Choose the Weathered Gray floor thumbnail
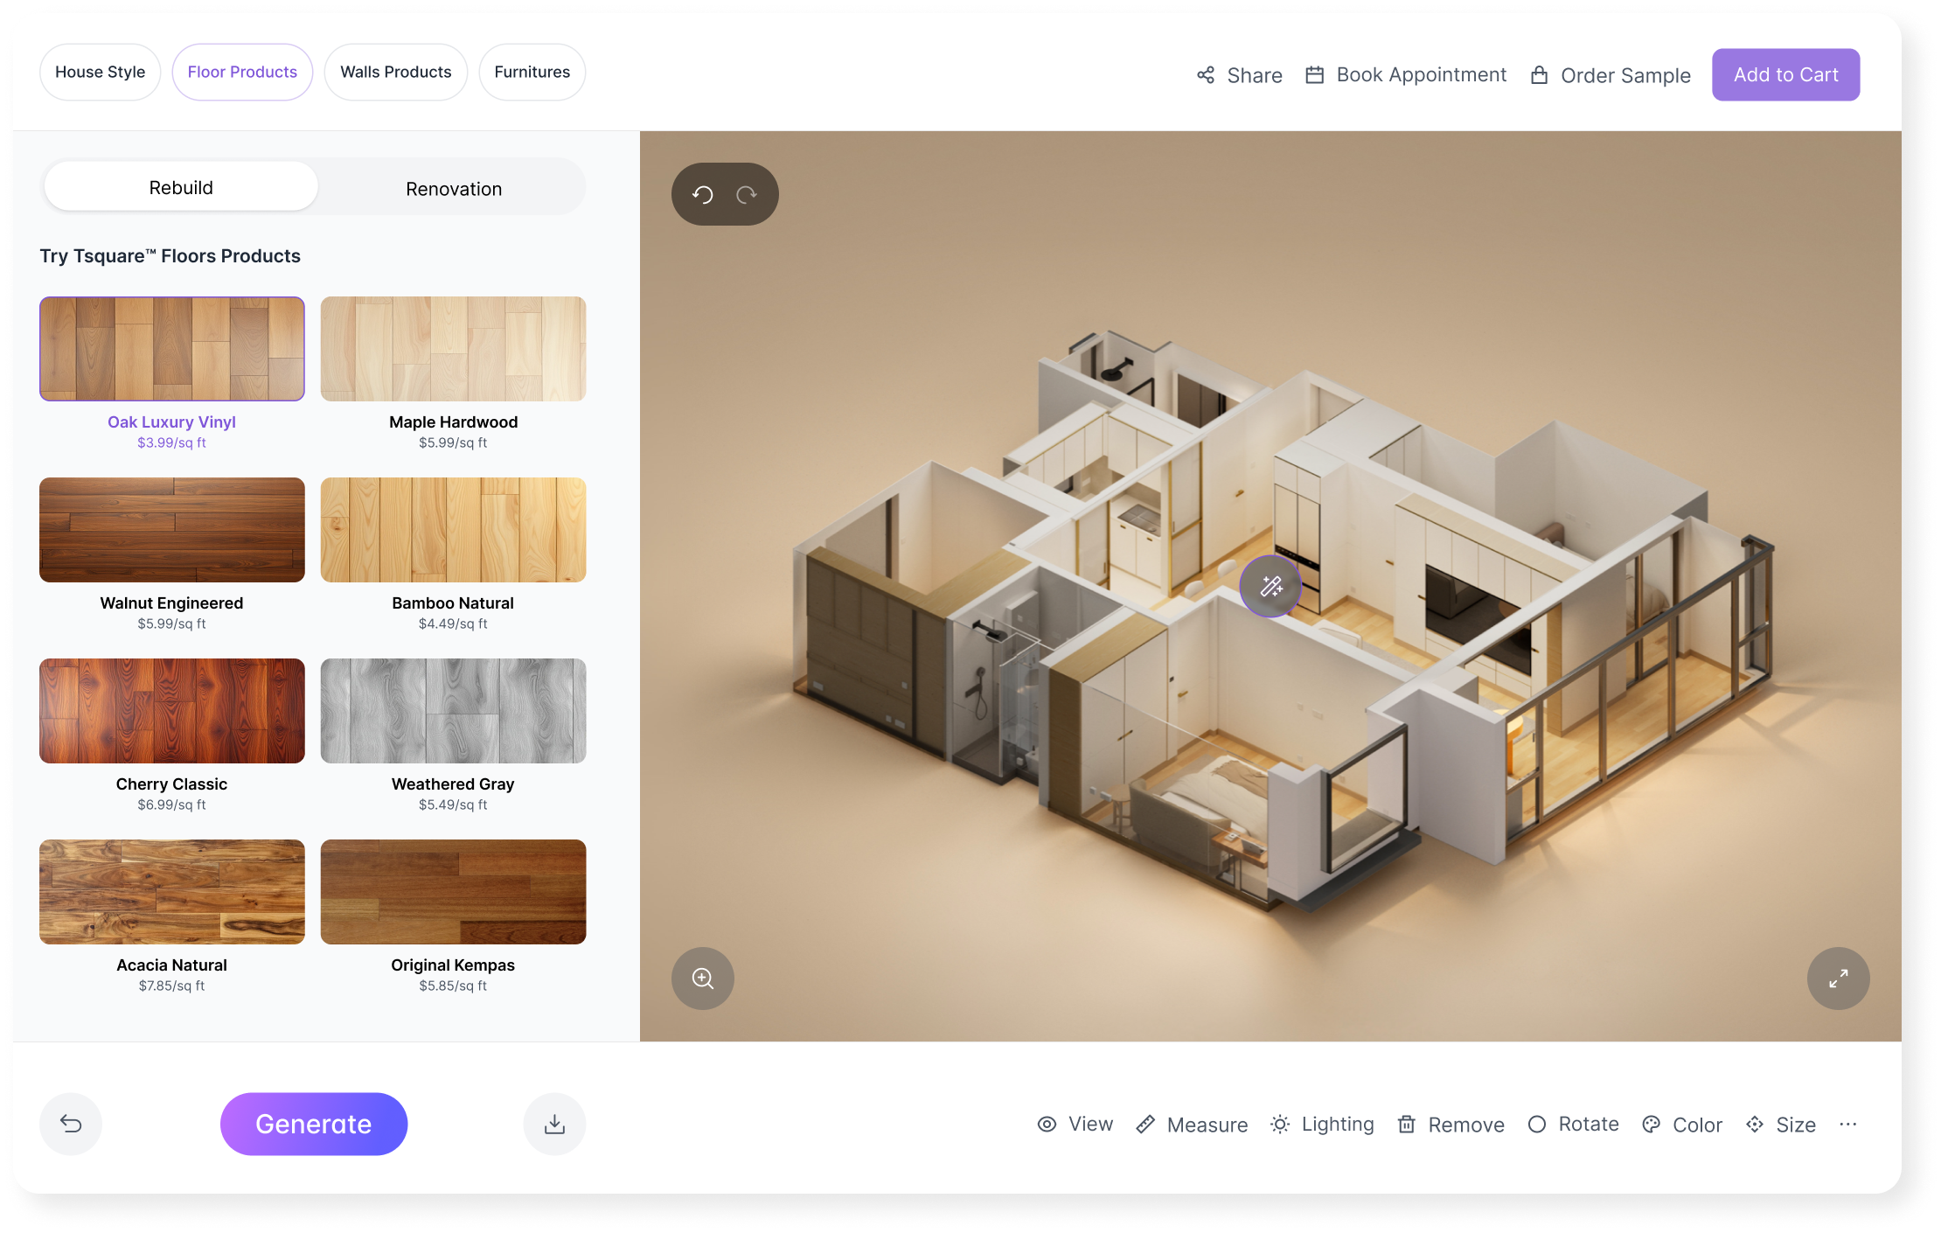The height and width of the screenshot is (1233, 1941). [x=454, y=711]
